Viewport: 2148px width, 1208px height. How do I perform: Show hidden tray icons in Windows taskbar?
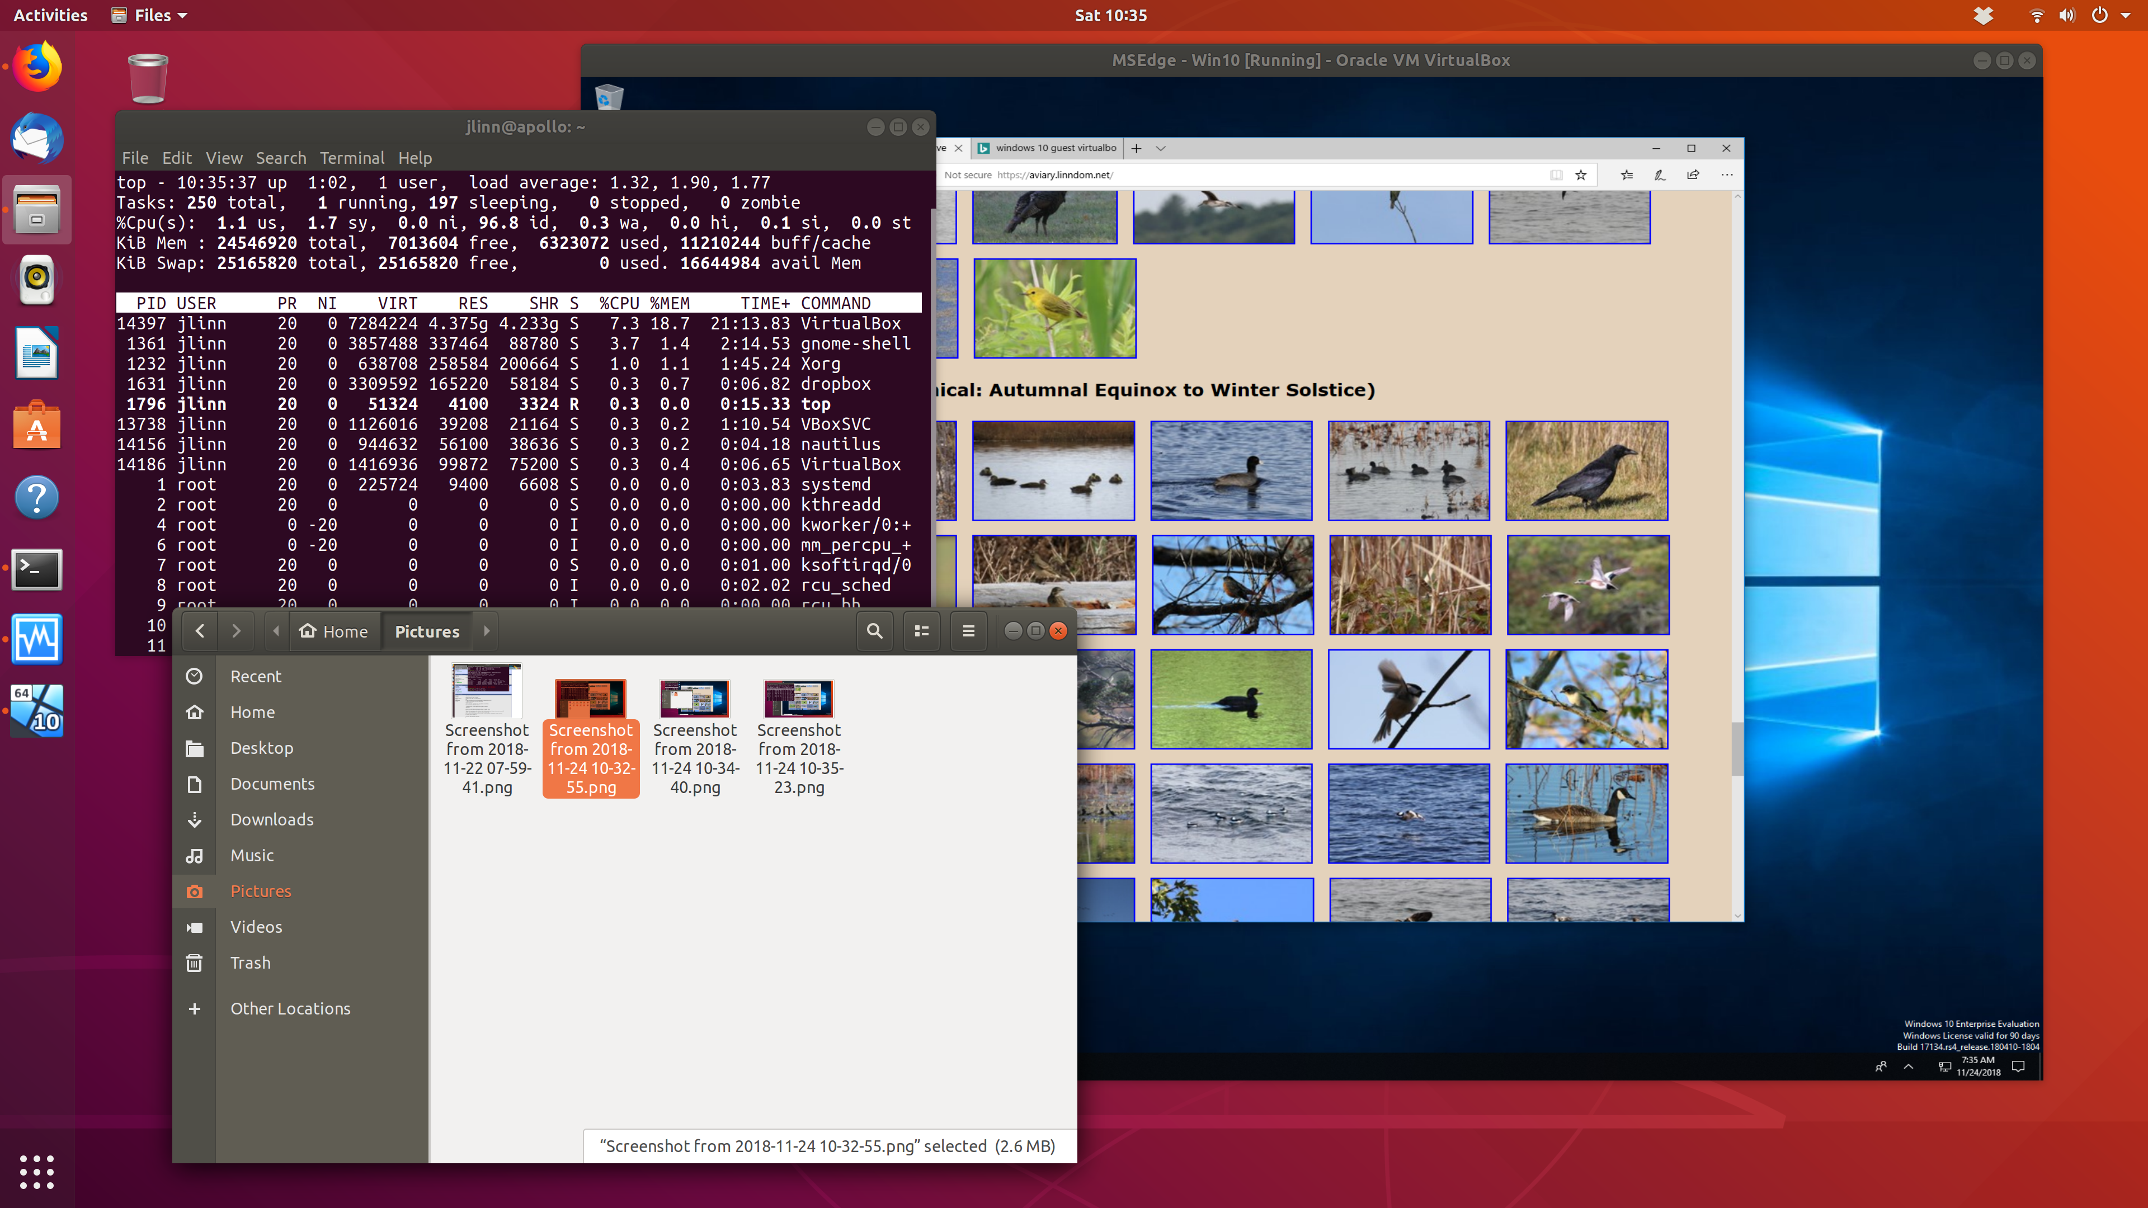1908,1067
